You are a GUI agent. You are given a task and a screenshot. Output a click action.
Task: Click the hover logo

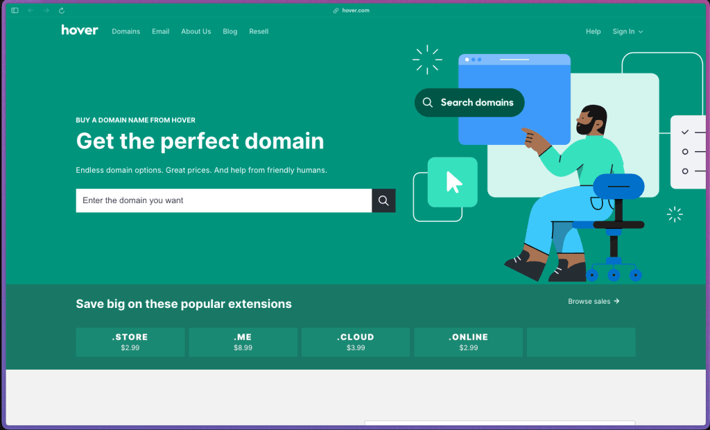(x=80, y=31)
